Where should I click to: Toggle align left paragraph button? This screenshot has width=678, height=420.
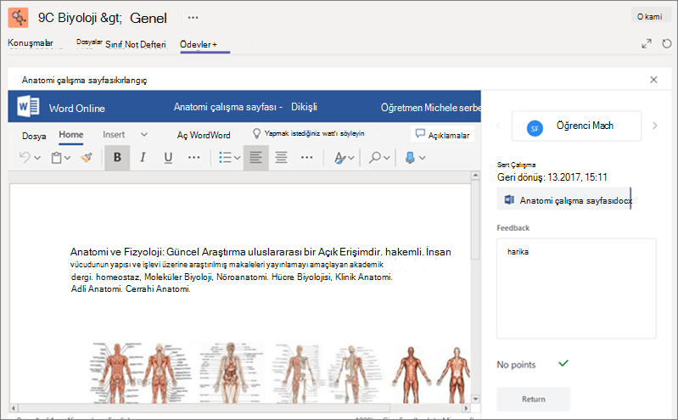click(255, 158)
